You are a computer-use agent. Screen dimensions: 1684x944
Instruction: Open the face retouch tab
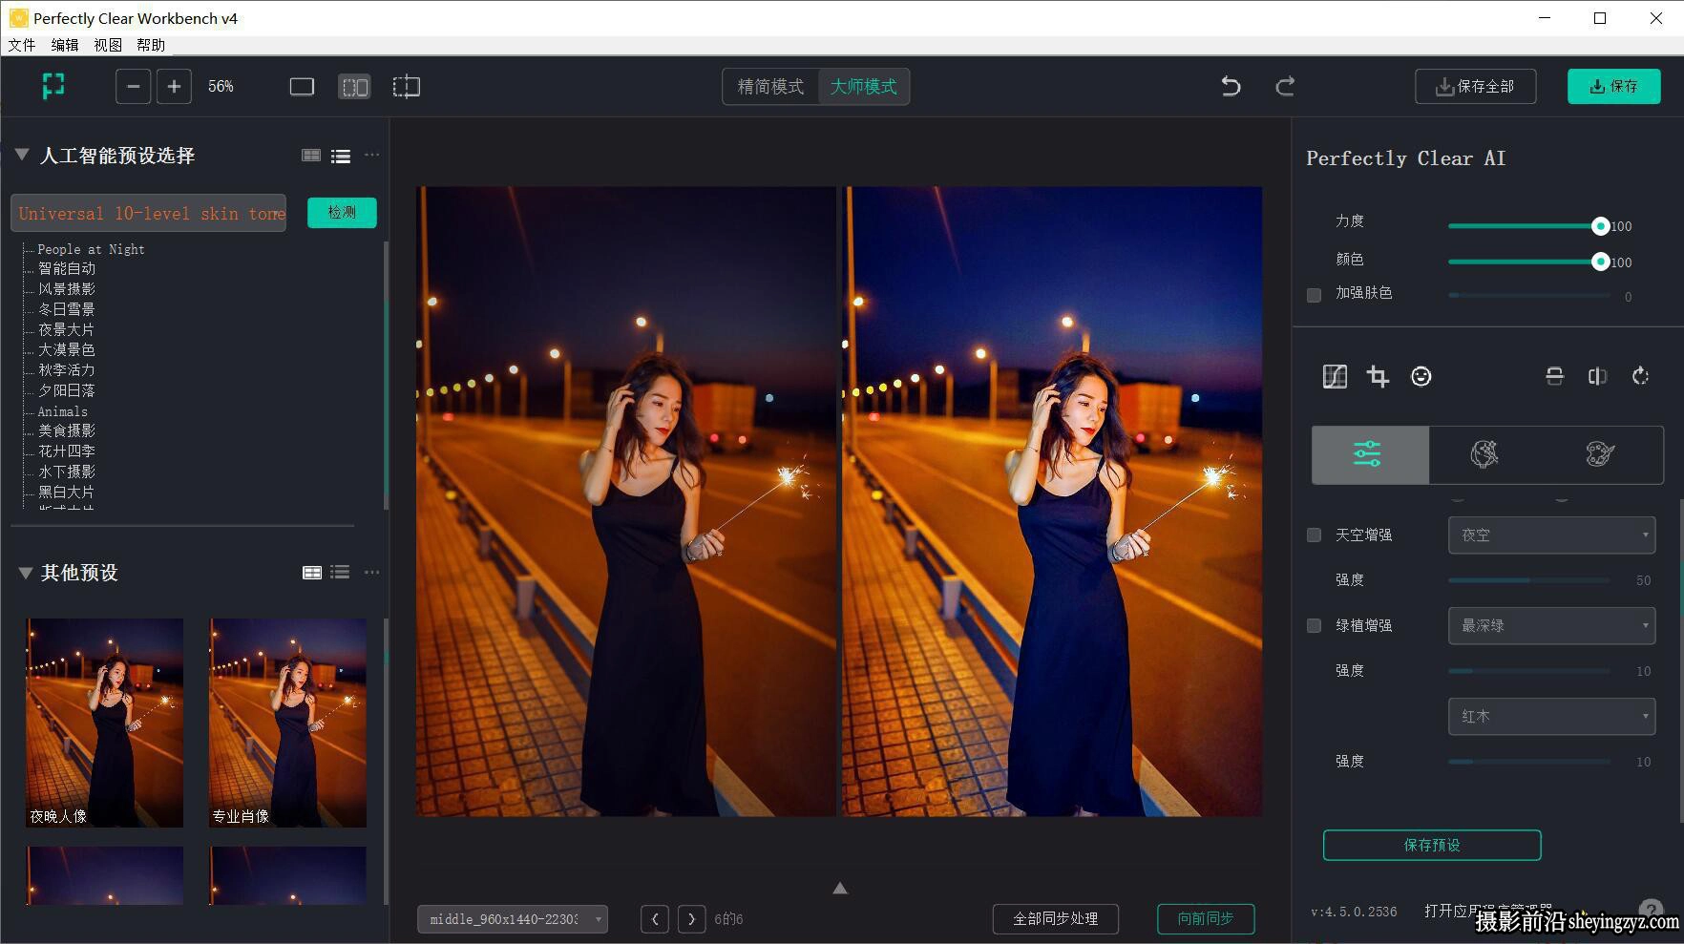pyautogui.click(x=1484, y=454)
